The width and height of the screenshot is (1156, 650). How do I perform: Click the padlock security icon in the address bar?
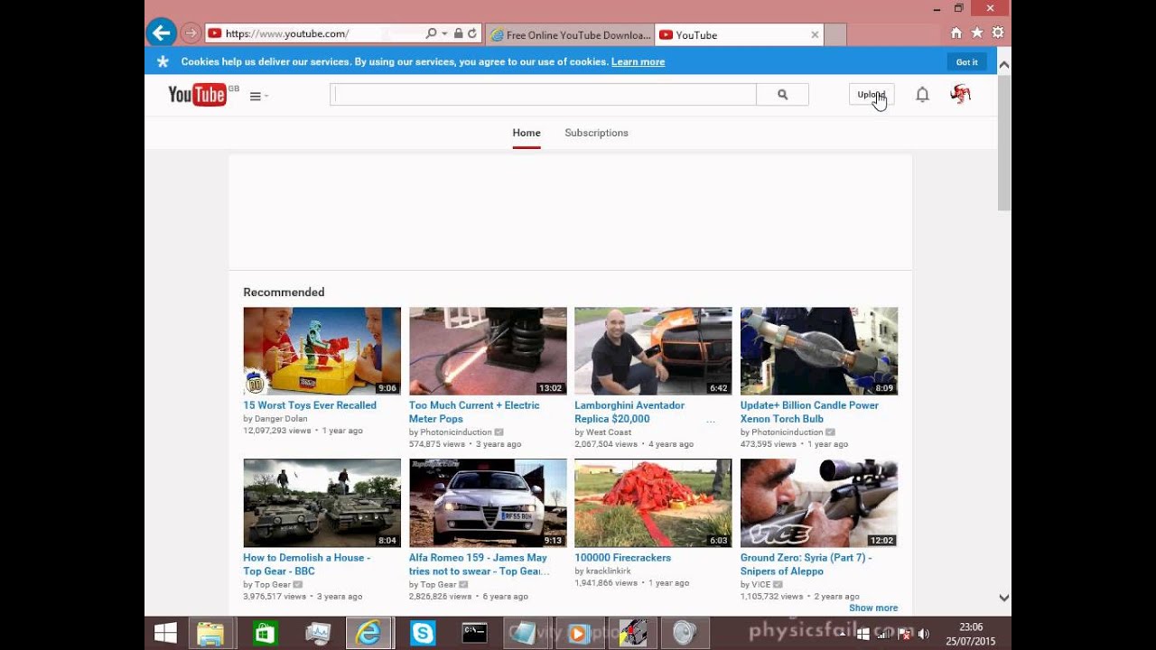pos(459,33)
